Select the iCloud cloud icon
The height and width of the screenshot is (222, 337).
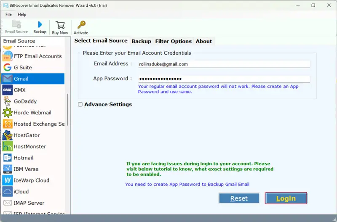coord(8,192)
